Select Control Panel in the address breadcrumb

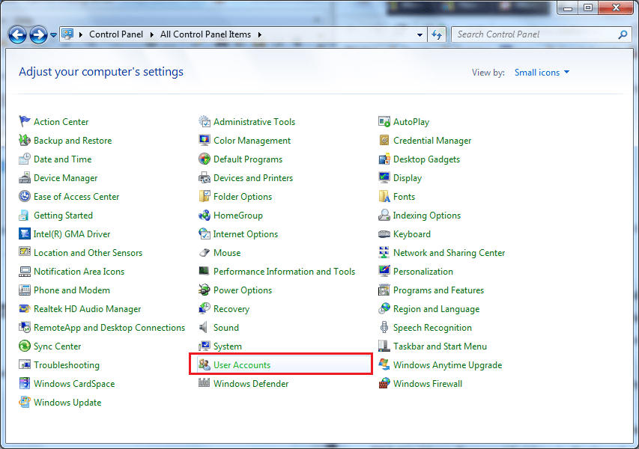coord(116,34)
